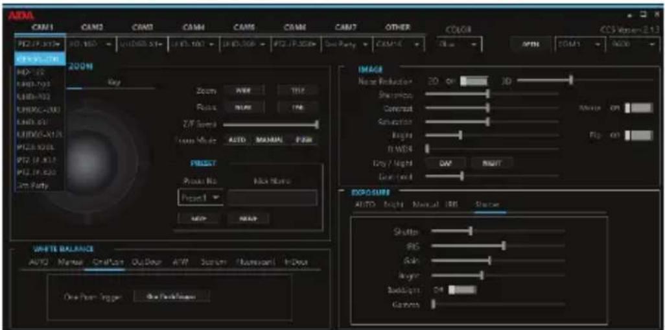This screenshot has width=665, height=330.
Task: Adjust the WDR slider
Action: [492, 149]
